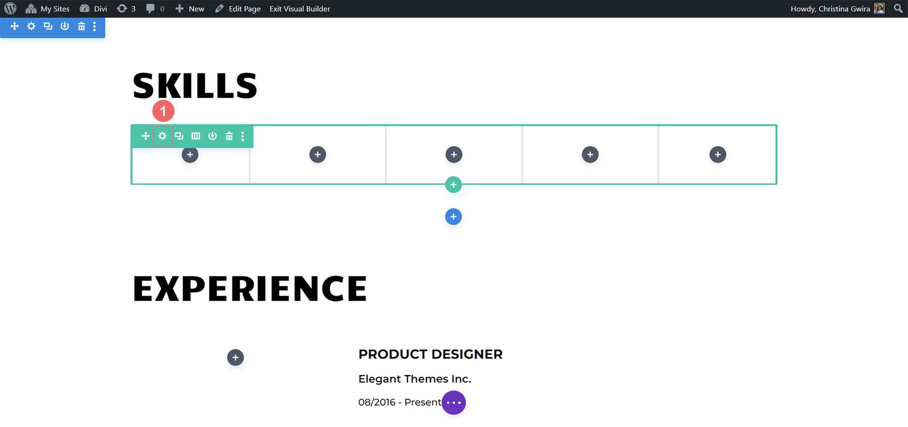
Task: Click the Edit Page link
Action: pyautogui.click(x=238, y=9)
